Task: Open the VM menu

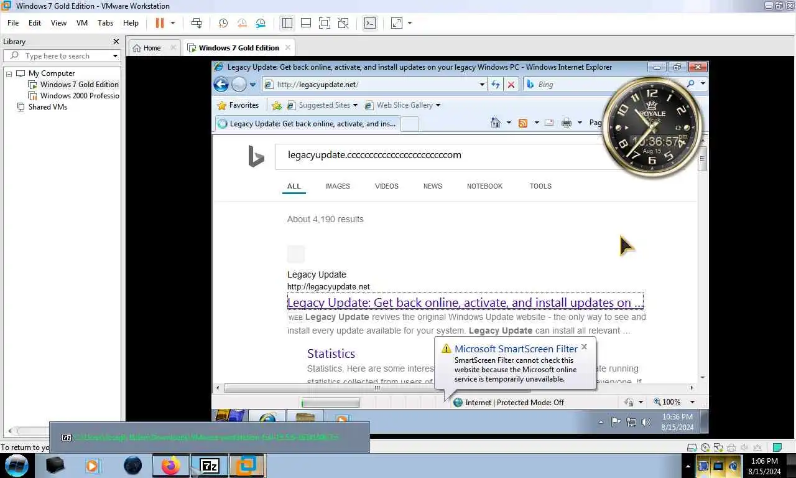Action: 82,23
